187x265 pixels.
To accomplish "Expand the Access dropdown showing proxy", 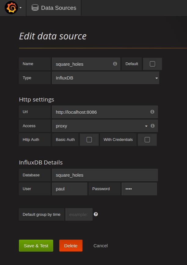I will (x=101, y=126).
